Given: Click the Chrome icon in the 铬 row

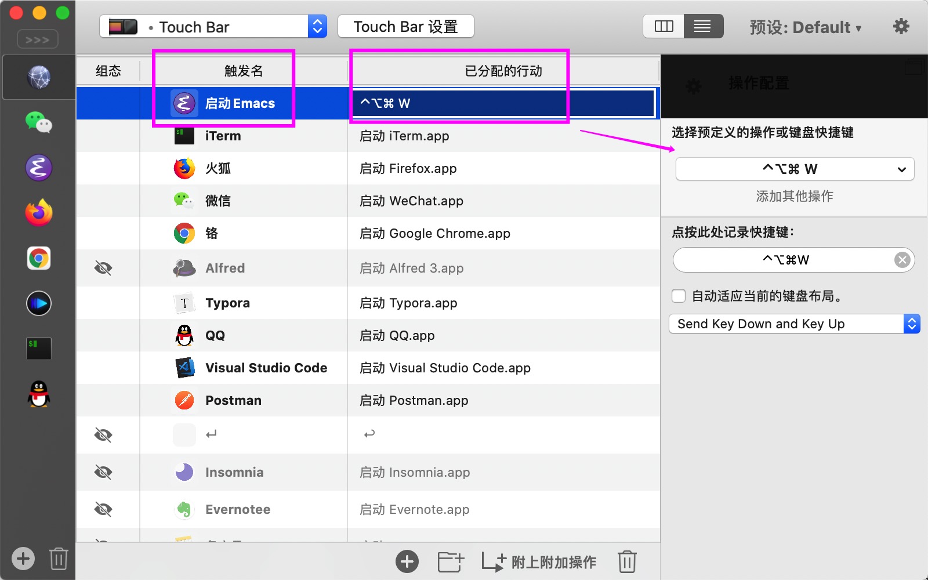Looking at the screenshot, I should [x=184, y=233].
